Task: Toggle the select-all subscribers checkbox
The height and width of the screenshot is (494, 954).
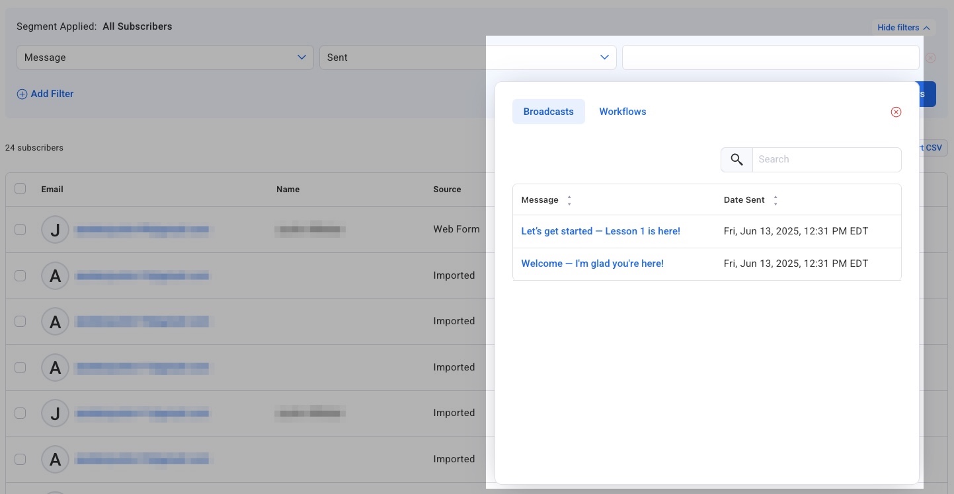Action: [x=20, y=189]
